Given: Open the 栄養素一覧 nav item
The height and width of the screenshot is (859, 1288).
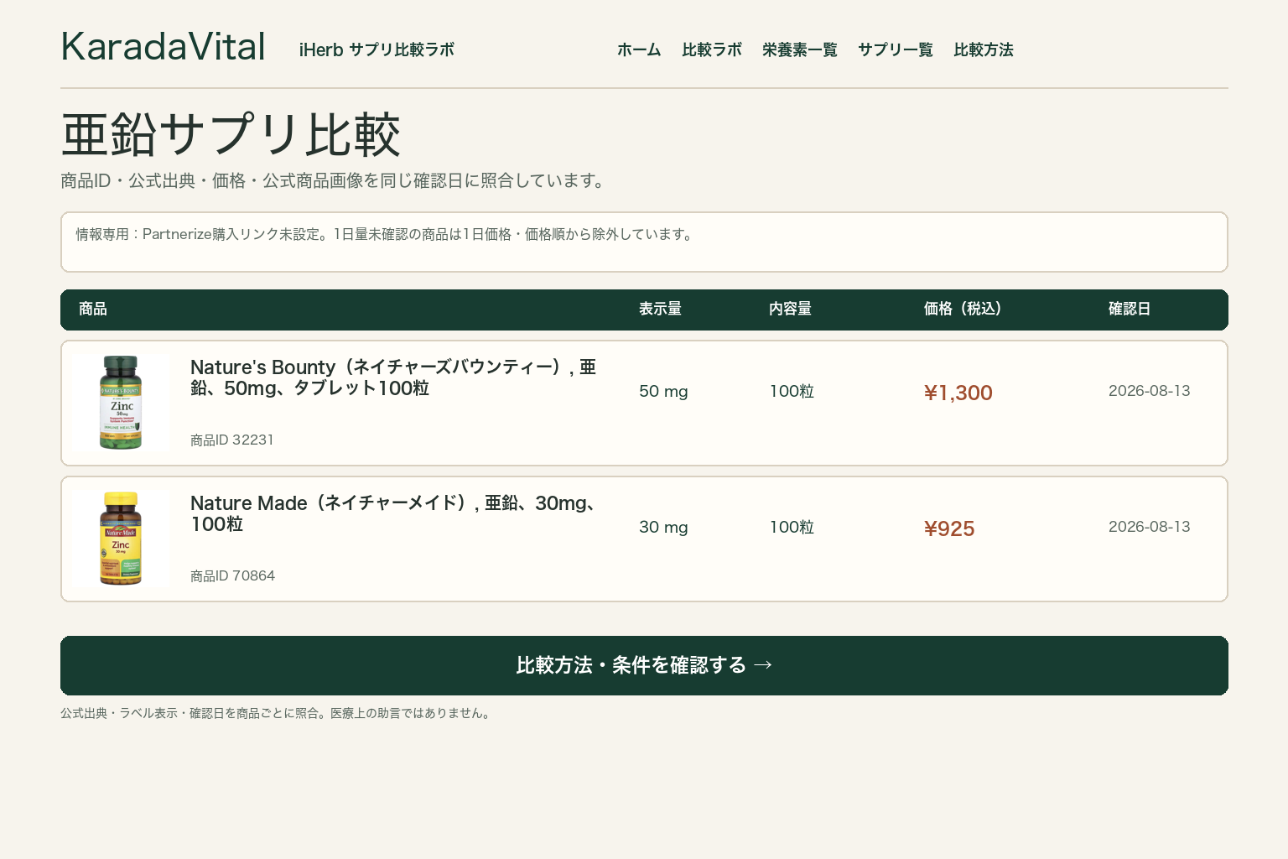Looking at the screenshot, I should pos(800,49).
